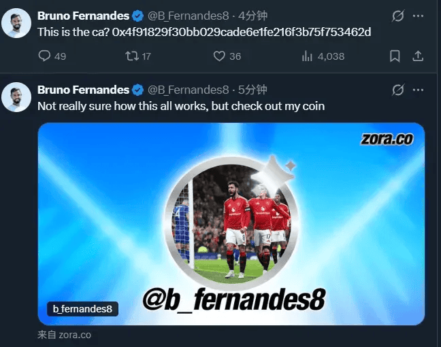Open the zora.co coin preview card
The image size is (441, 347).
tap(231, 224)
